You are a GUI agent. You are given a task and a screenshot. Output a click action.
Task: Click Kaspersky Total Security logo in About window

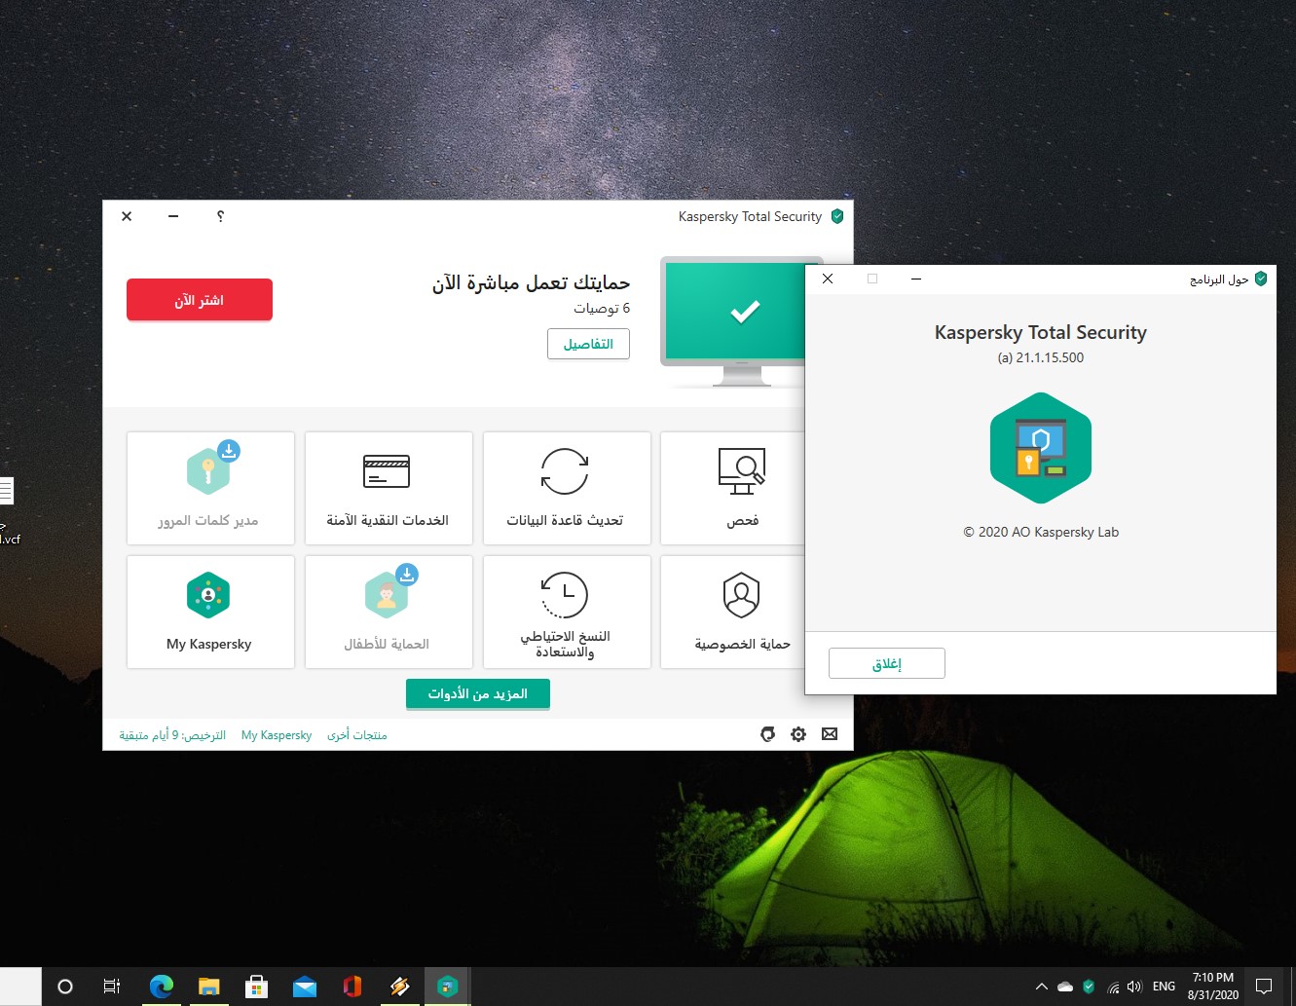(x=1040, y=448)
